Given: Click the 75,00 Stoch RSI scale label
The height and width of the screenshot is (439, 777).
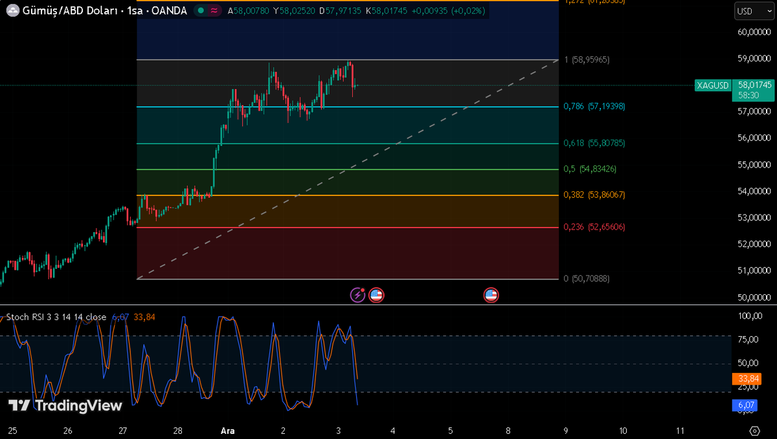Looking at the screenshot, I should [747, 339].
